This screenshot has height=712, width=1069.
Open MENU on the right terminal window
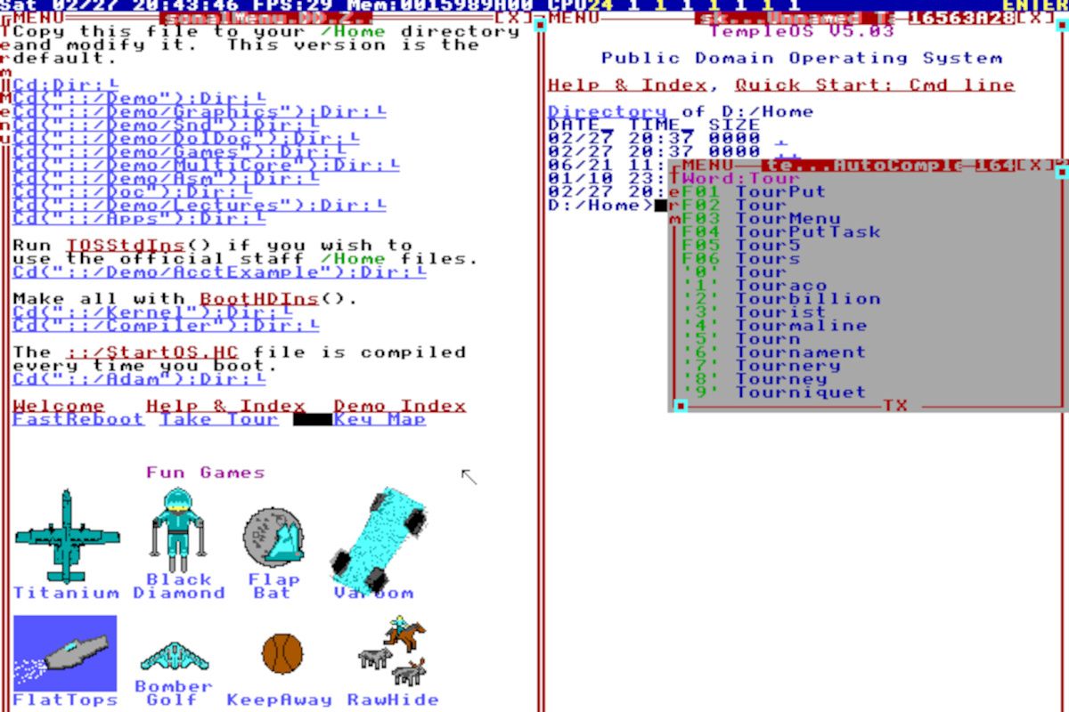coord(575,17)
